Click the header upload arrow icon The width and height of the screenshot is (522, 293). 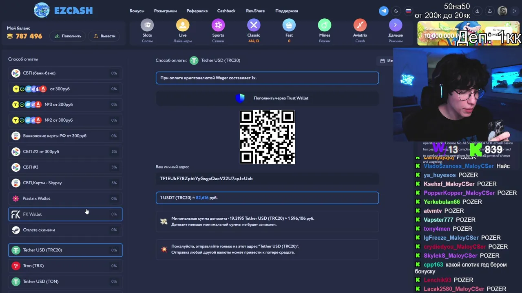click(x=490, y=11)
